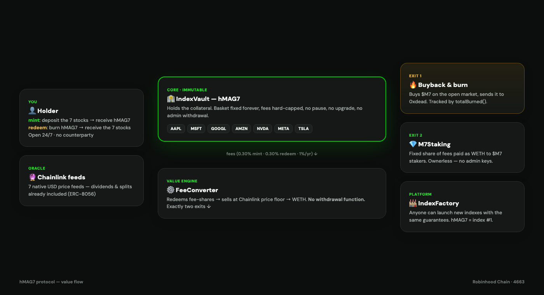Click the IndexVault bank icon
The width and height of the screenshot is (544, 295).
171,99
